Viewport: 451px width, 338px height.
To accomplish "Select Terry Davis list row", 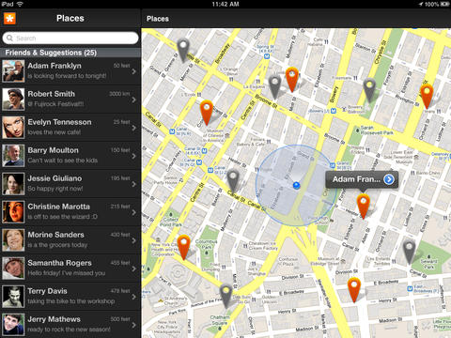I will pyautogui.click(x=70, y=297).
